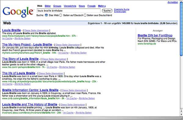Click the scrollbar down arrow

click(x=181, y=115)
